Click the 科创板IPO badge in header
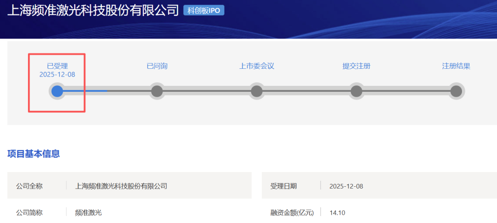The image size is (497, 223). click(x=204, y=11)
